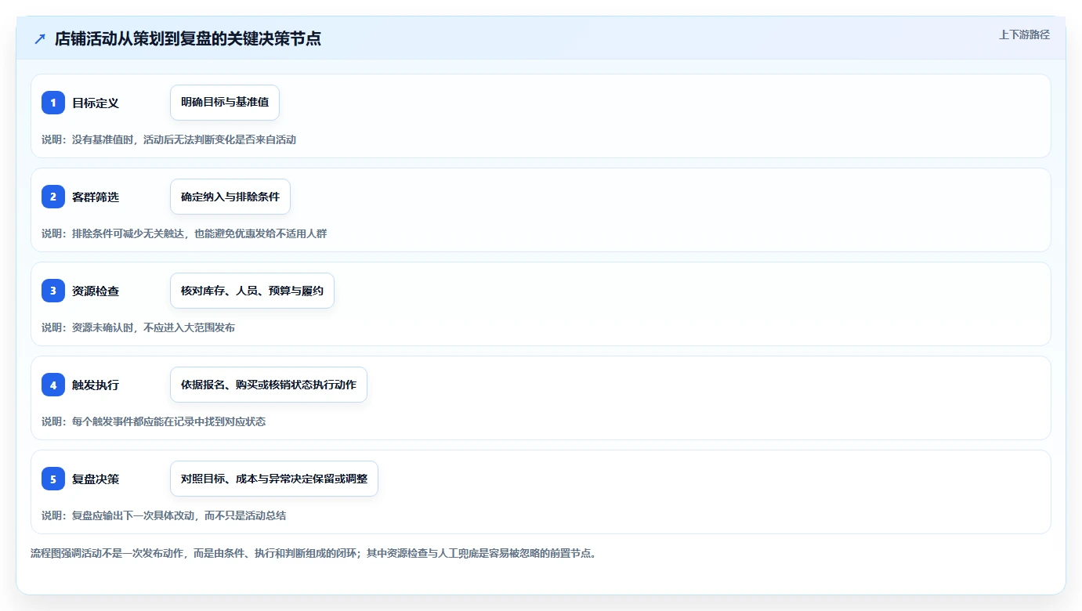Click the note about 每个触发事件
Image resolution: width=1082 pixels, height=611 pixels.
click(x=154, y=421)
